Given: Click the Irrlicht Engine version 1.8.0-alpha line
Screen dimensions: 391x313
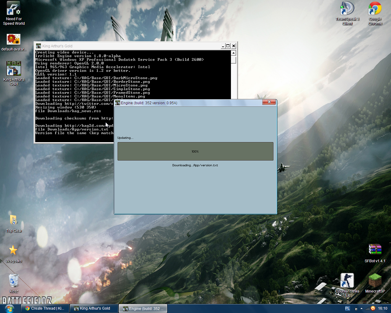Looking at the screenshot, I should tap(78, 56).
